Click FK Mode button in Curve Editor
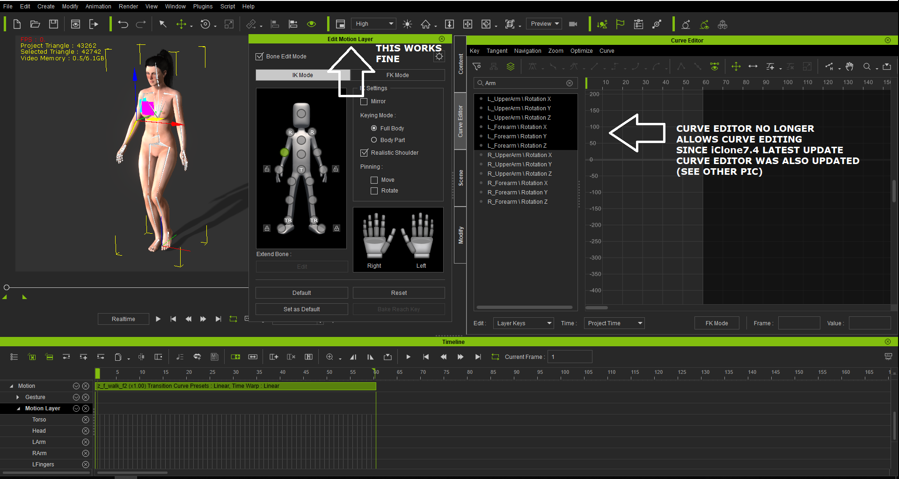899x479 pixels. point(716,323)
